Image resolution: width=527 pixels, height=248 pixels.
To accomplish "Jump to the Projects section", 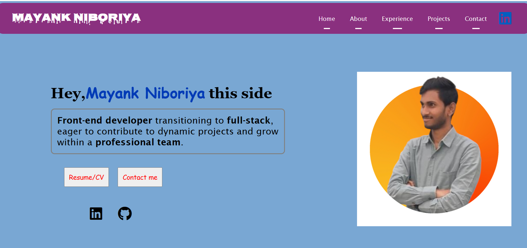I will (438, 19).
